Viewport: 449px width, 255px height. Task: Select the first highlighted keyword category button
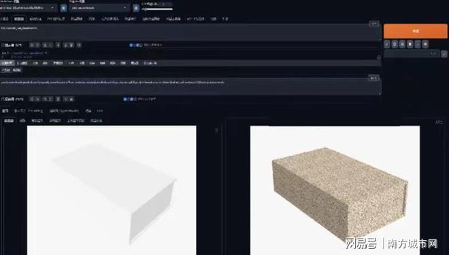click(x=7, y=63)
